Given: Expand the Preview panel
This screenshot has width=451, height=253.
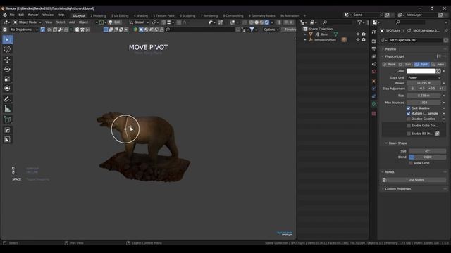Looking at the screenshot, I should click(x=390, y=49).
